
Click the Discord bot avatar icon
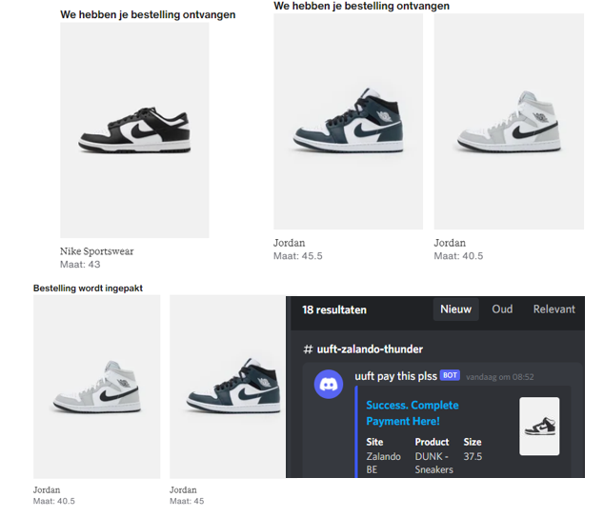point(329,384)
